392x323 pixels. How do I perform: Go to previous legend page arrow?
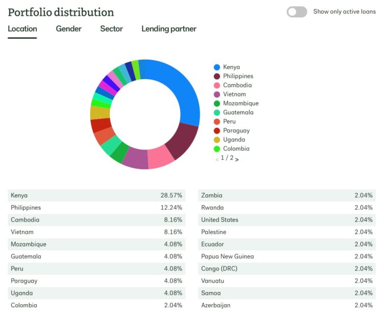[217, 159]
